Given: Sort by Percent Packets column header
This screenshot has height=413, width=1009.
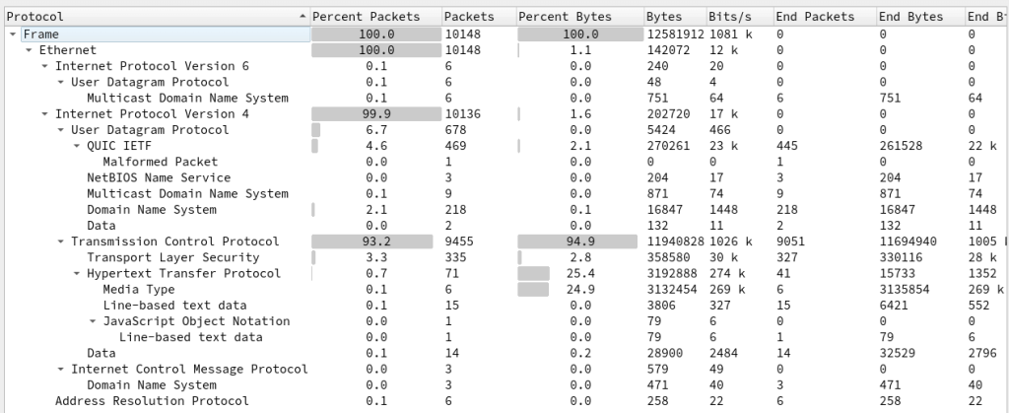Looking at the screenshot, I should [366, 17].
